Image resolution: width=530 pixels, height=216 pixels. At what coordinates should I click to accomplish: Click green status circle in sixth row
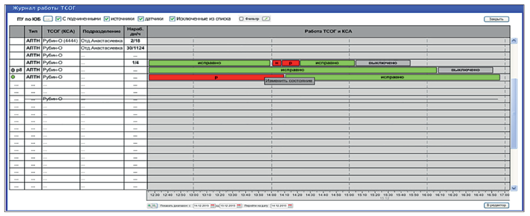(13, 77)
